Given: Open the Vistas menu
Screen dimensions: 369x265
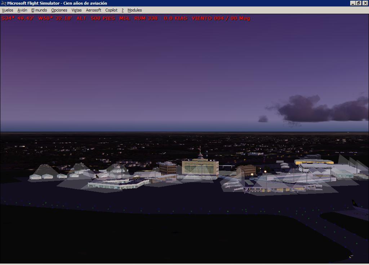Looking at the screenshot, I should (x=76, y=10).
